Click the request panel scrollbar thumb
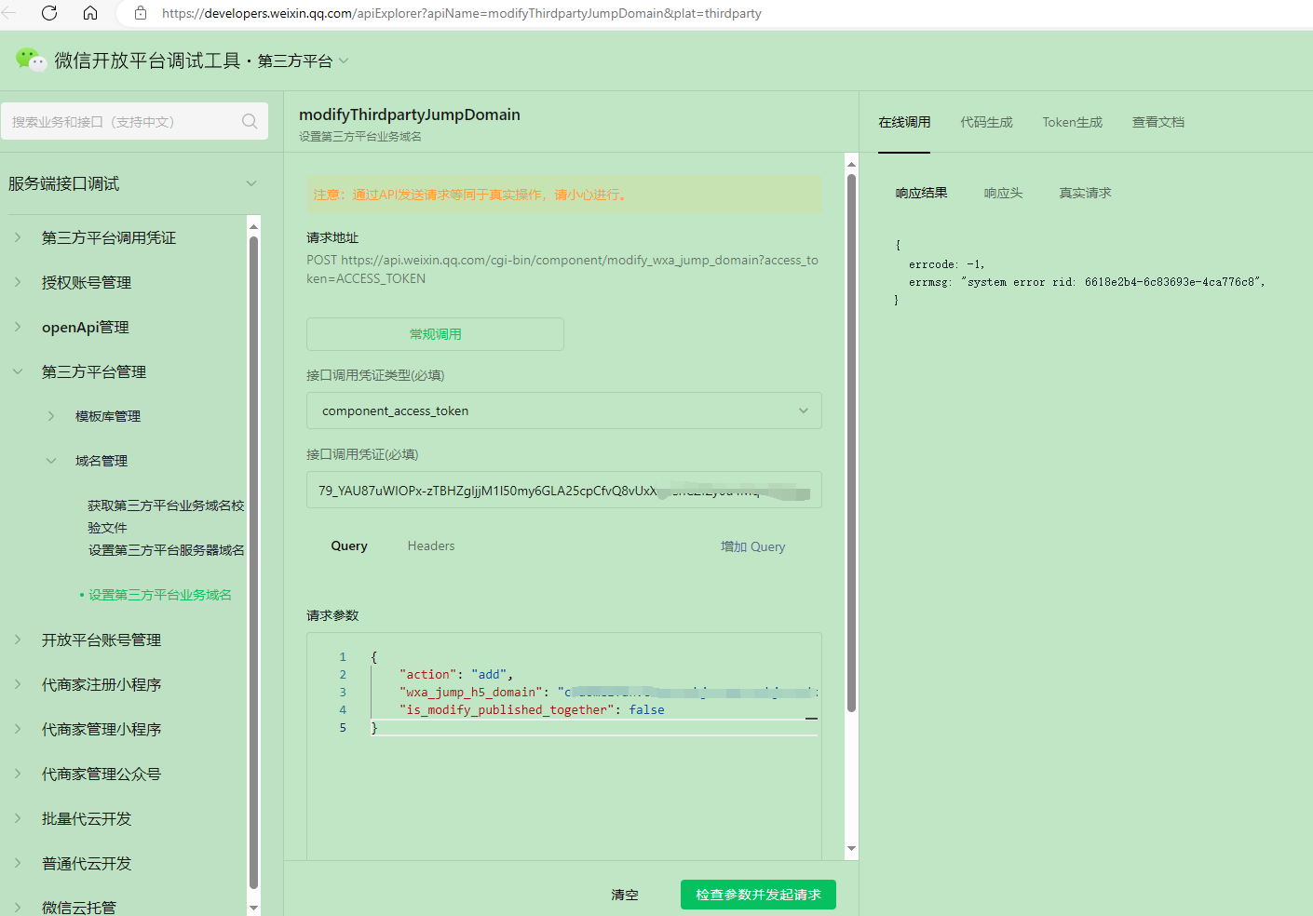 pos(851,442)
